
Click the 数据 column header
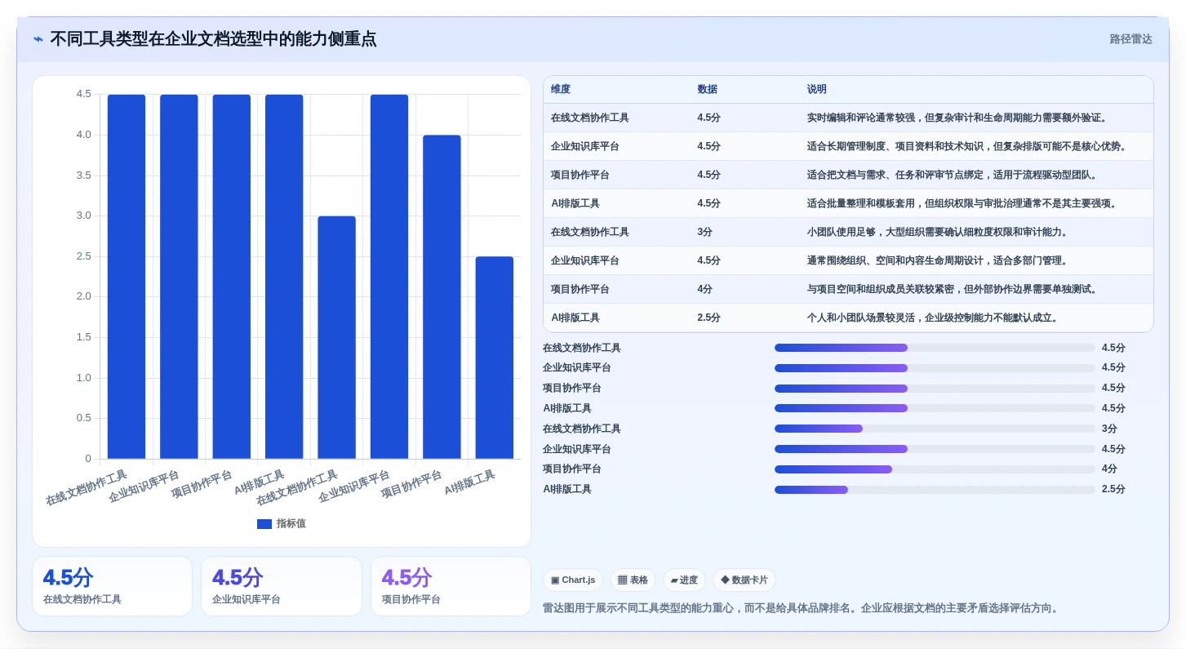(707, 90)
